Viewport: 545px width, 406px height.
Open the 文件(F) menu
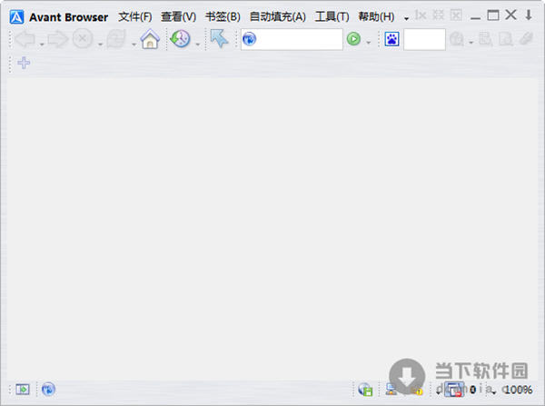135,16
